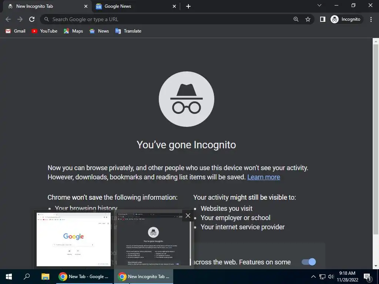Open the clock showing 9:18 AM
379x284 pixels.
pyautogui.click(x=347, y=277)
